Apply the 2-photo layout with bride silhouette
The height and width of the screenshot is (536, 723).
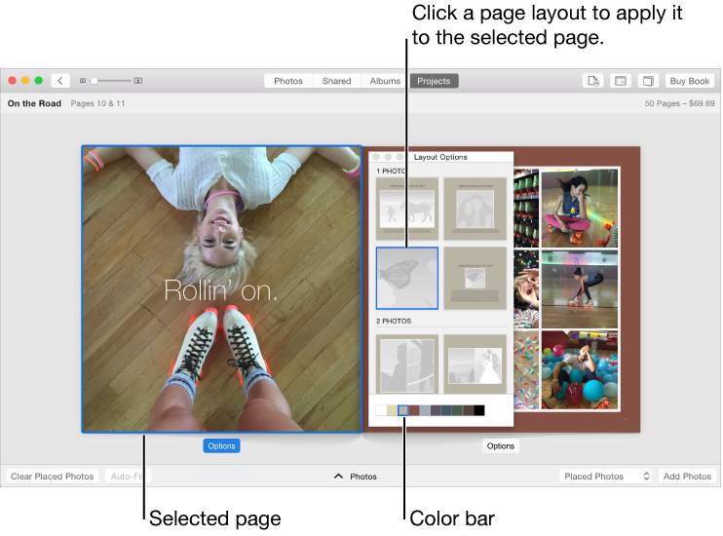(x=475, y=364)
